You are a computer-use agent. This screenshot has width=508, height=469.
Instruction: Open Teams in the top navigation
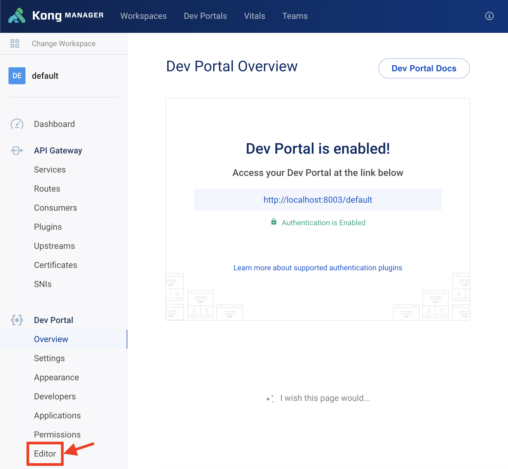(295, 16)
